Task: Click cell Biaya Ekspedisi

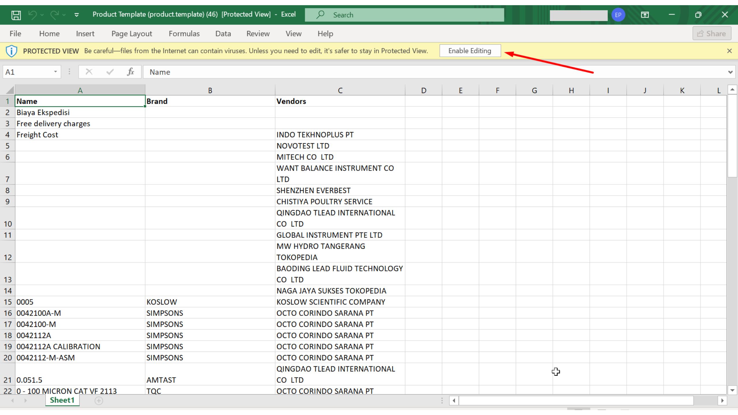Action: click(80, 112)
